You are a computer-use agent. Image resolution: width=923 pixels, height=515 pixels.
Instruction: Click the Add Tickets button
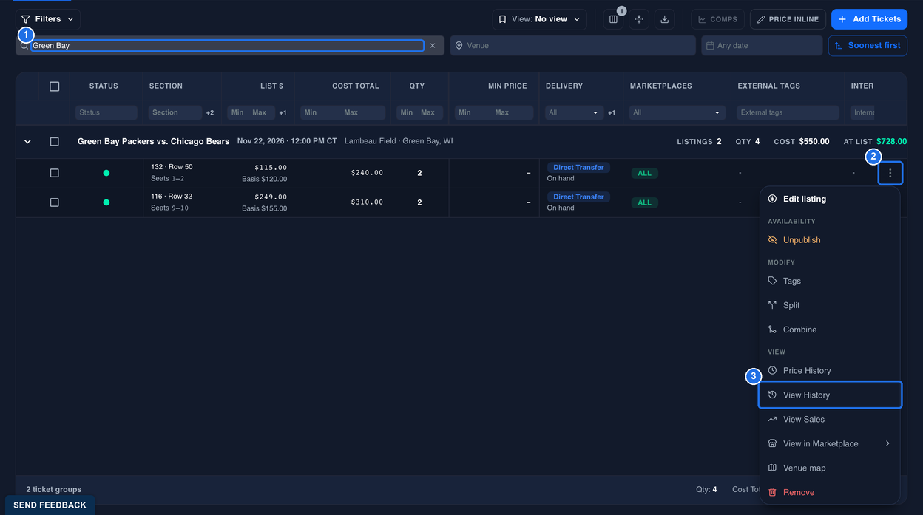pyautogui.click(x=869, y=19)
